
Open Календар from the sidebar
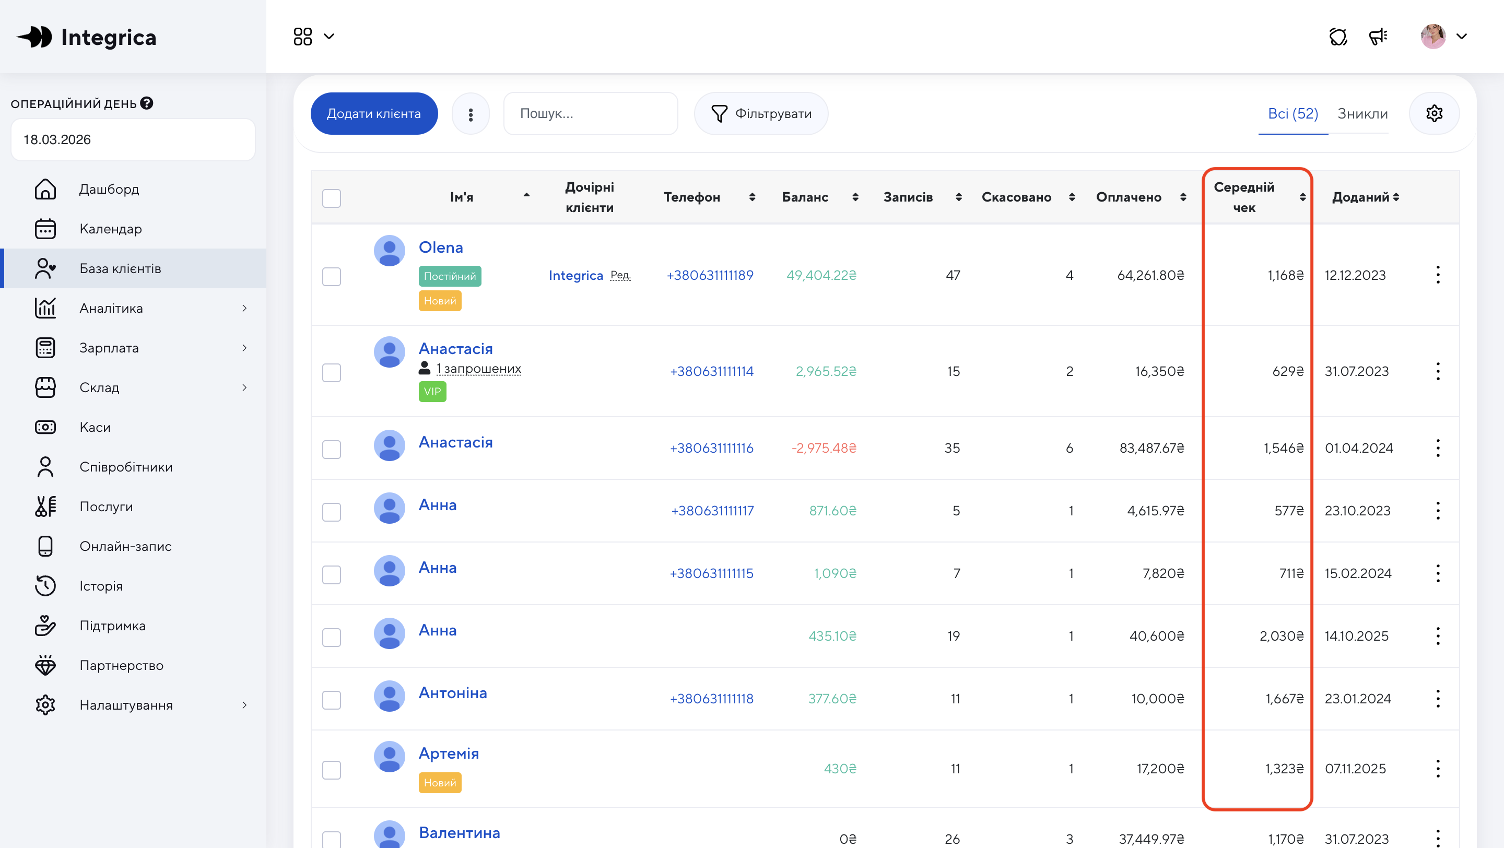110,229
